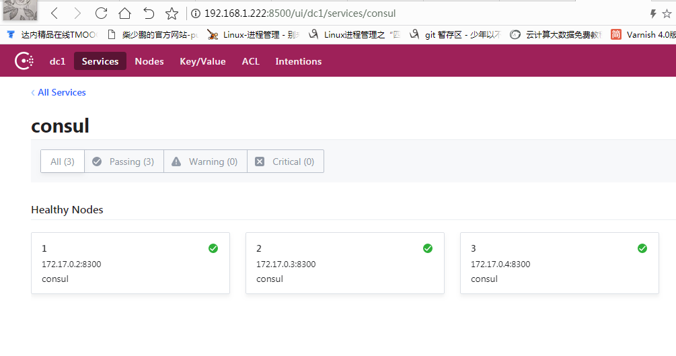676x356 pixels.
Task: Open the Linux进程管理之 bookmark
Action: [x=354, y=34]
